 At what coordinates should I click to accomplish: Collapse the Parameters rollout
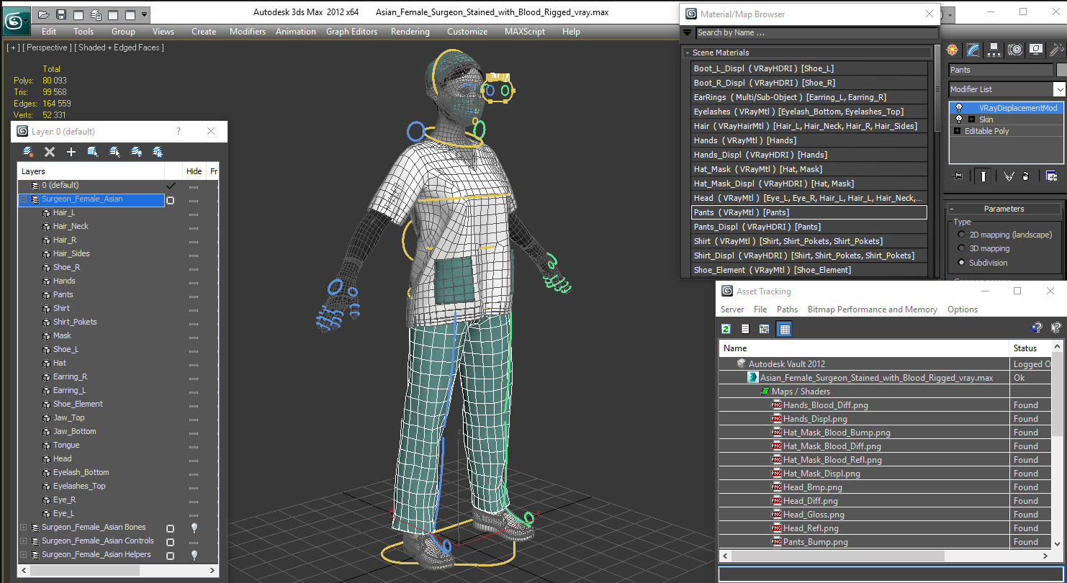pyautogui.click(x=1004, y=209)
